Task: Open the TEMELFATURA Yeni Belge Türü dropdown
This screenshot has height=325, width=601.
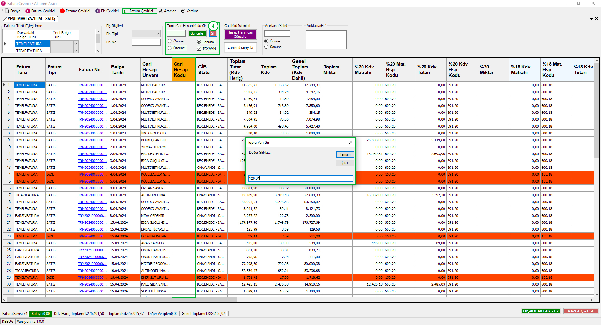Action: (x=75, y=44)
